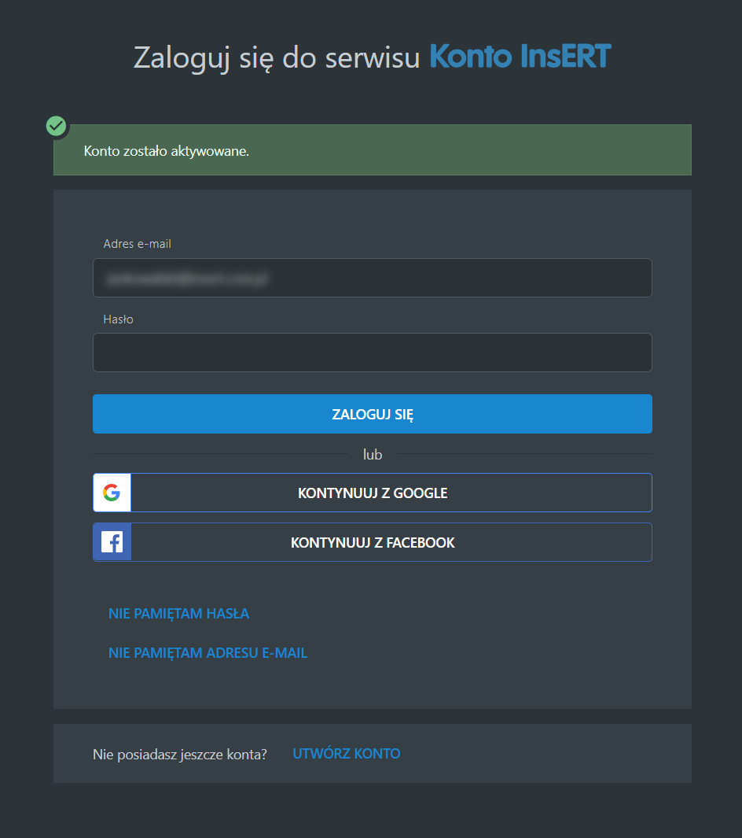Click the 'Hasło' field label
Screen dimensions: 742x838
[x=119, y=319]
